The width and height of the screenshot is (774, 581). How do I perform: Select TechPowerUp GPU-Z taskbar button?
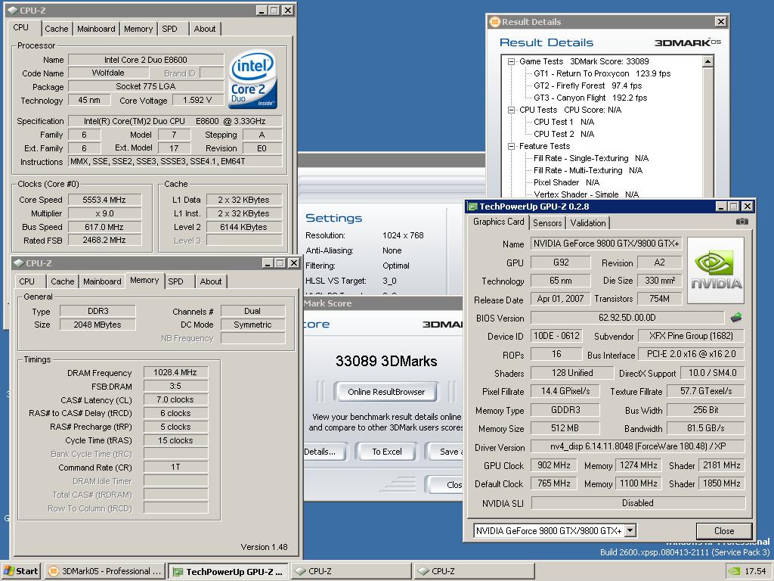[228, 572]
